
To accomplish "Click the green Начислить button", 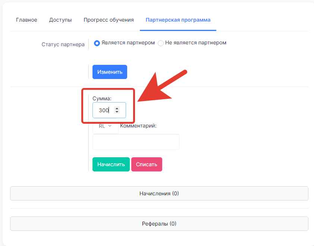I will (111, 164).
